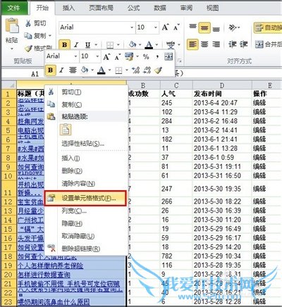This screenshot has width=282, height=307.
Task: Click the text Orientation icon
Action: 232,27
